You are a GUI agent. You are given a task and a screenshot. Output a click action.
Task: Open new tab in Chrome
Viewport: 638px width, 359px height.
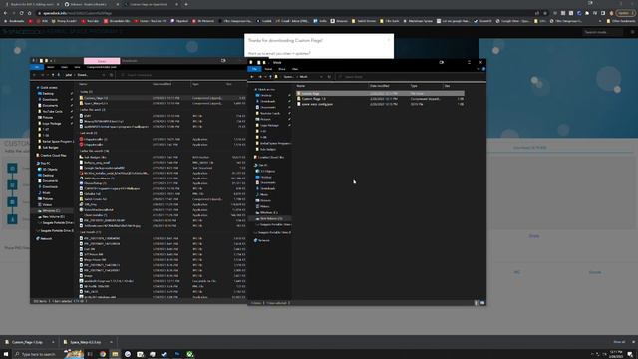pos(186,4)
